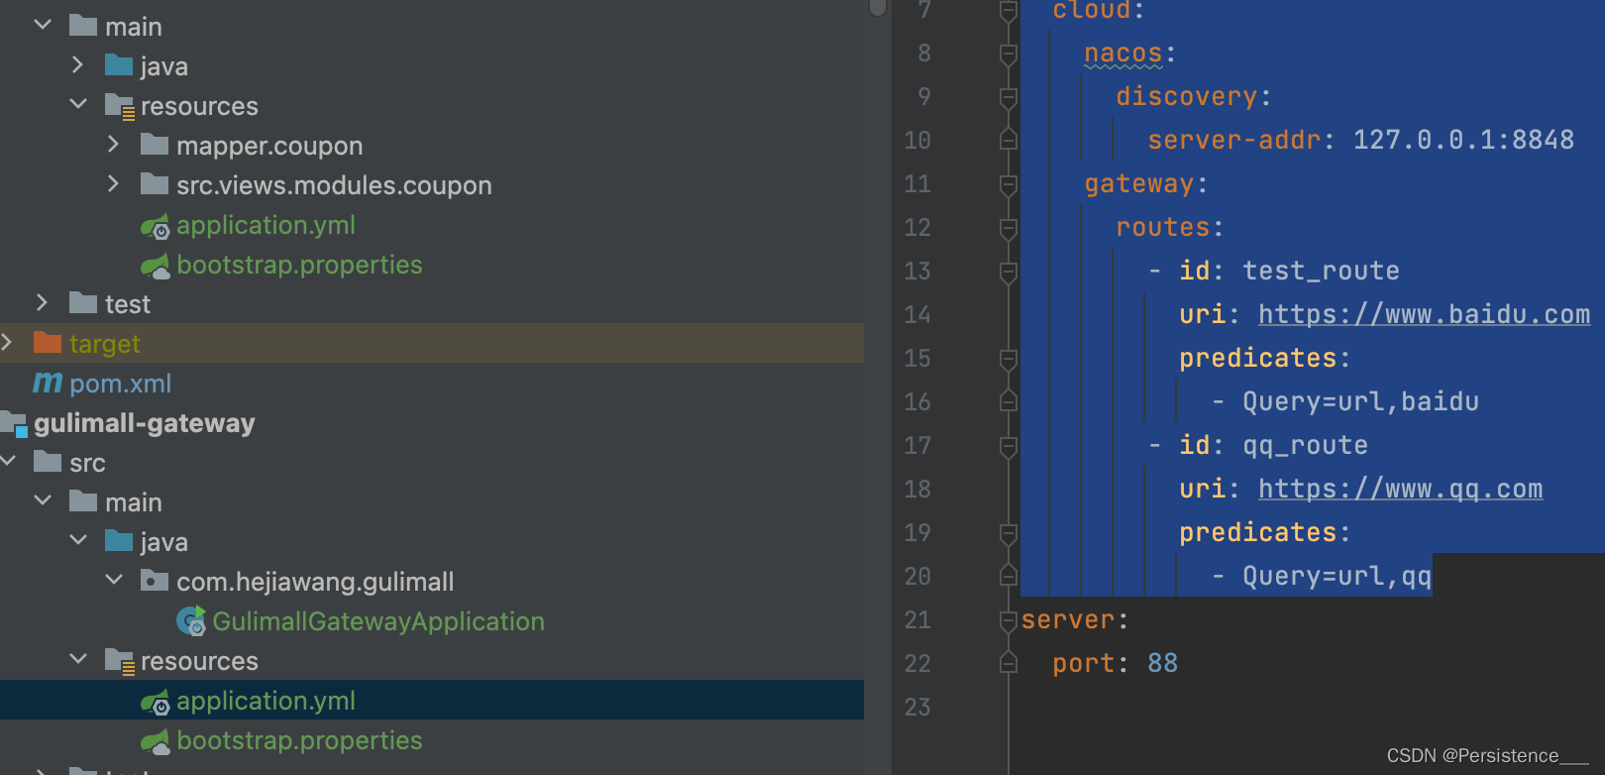This screenshot has width=1605, height=775.
Task: Click the gateway java source folder icon
Action: [119, 541]
